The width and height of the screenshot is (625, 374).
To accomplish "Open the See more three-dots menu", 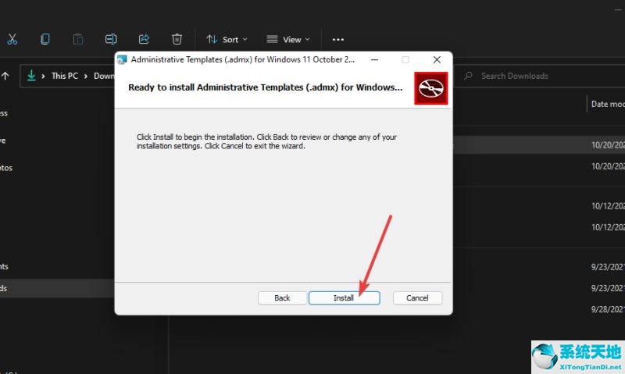I will point(338,40).
